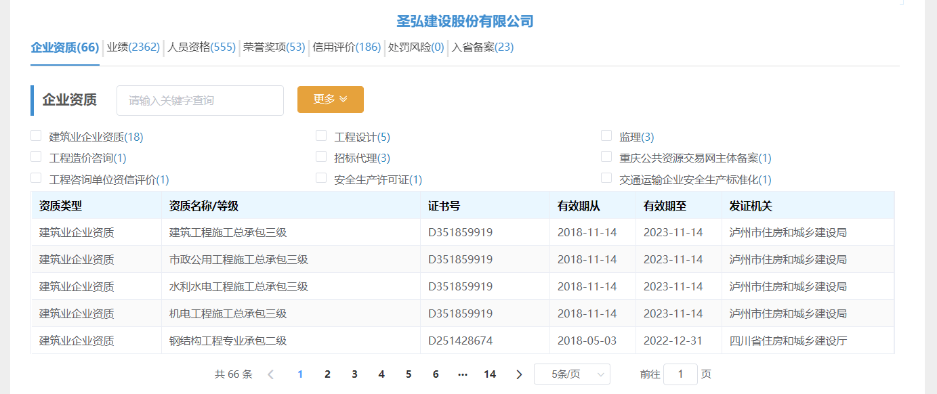Check the 建筑业企业资质(18) filter
Screen dimensions: 937x394
pos(37,135)
